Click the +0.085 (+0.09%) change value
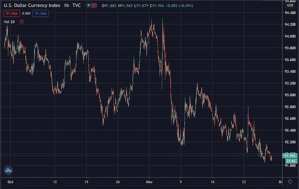 coord(179,5)
